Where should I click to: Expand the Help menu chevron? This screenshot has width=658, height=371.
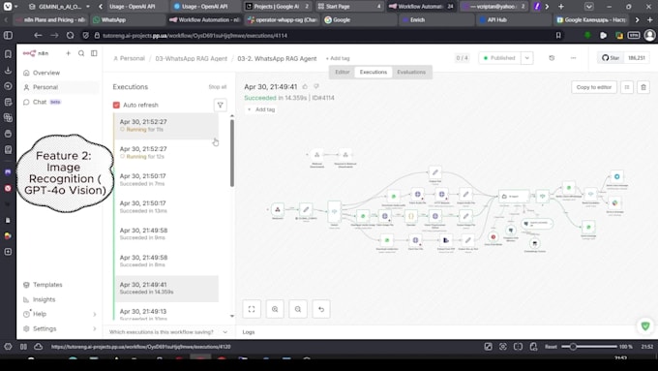[x=95, y=314]
